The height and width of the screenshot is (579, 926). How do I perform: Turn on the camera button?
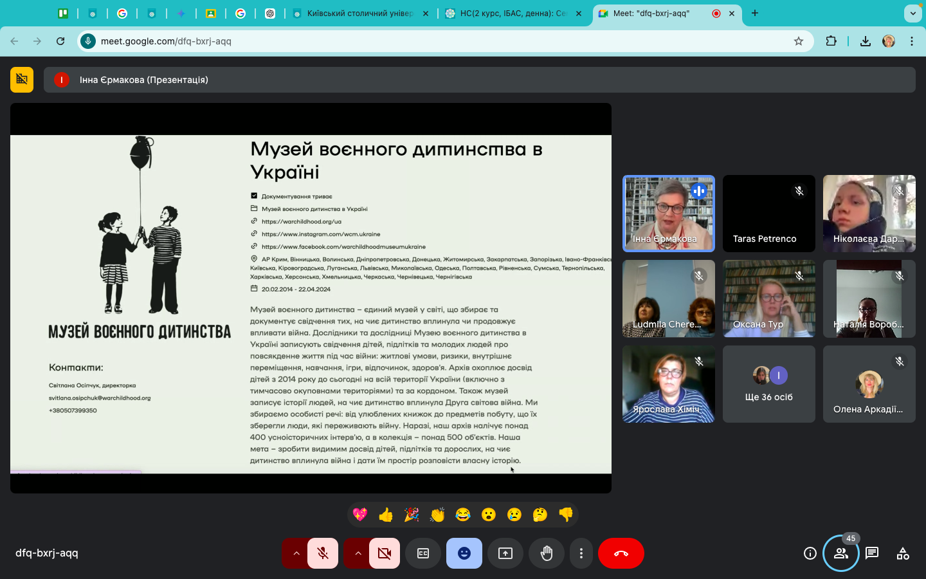click(x=385, y=553)
